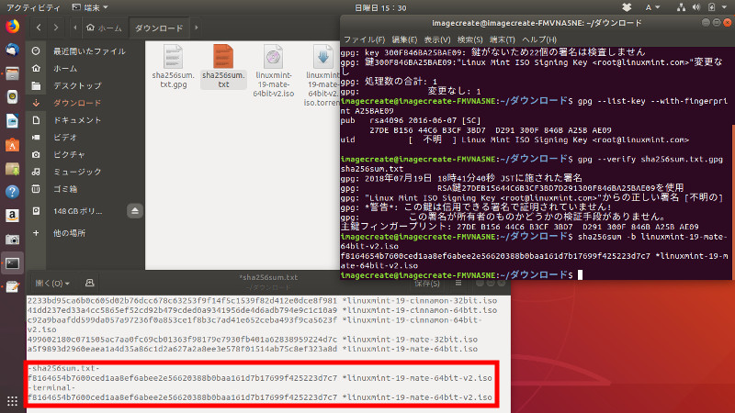Screen dimensions: 735x413
Task: Open terminal 端末(T) menu
Action: point(502,39)
